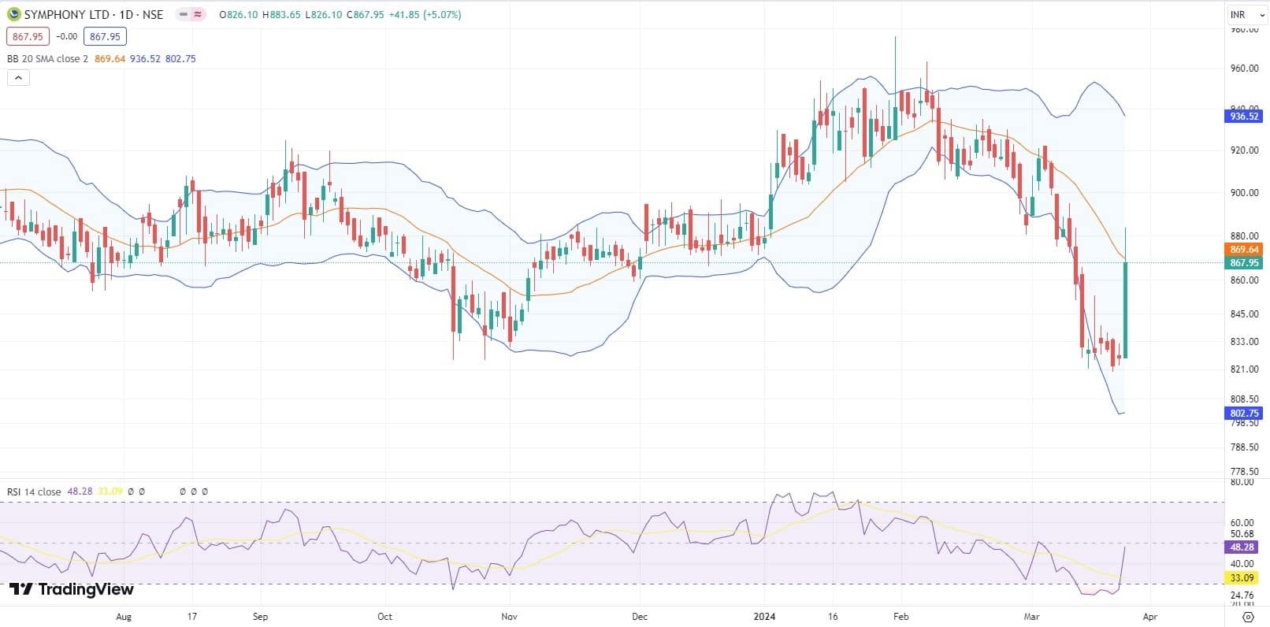Click the red sell price 867.95 button
This screenshot has width=1270, height=627.
(28, 36)
